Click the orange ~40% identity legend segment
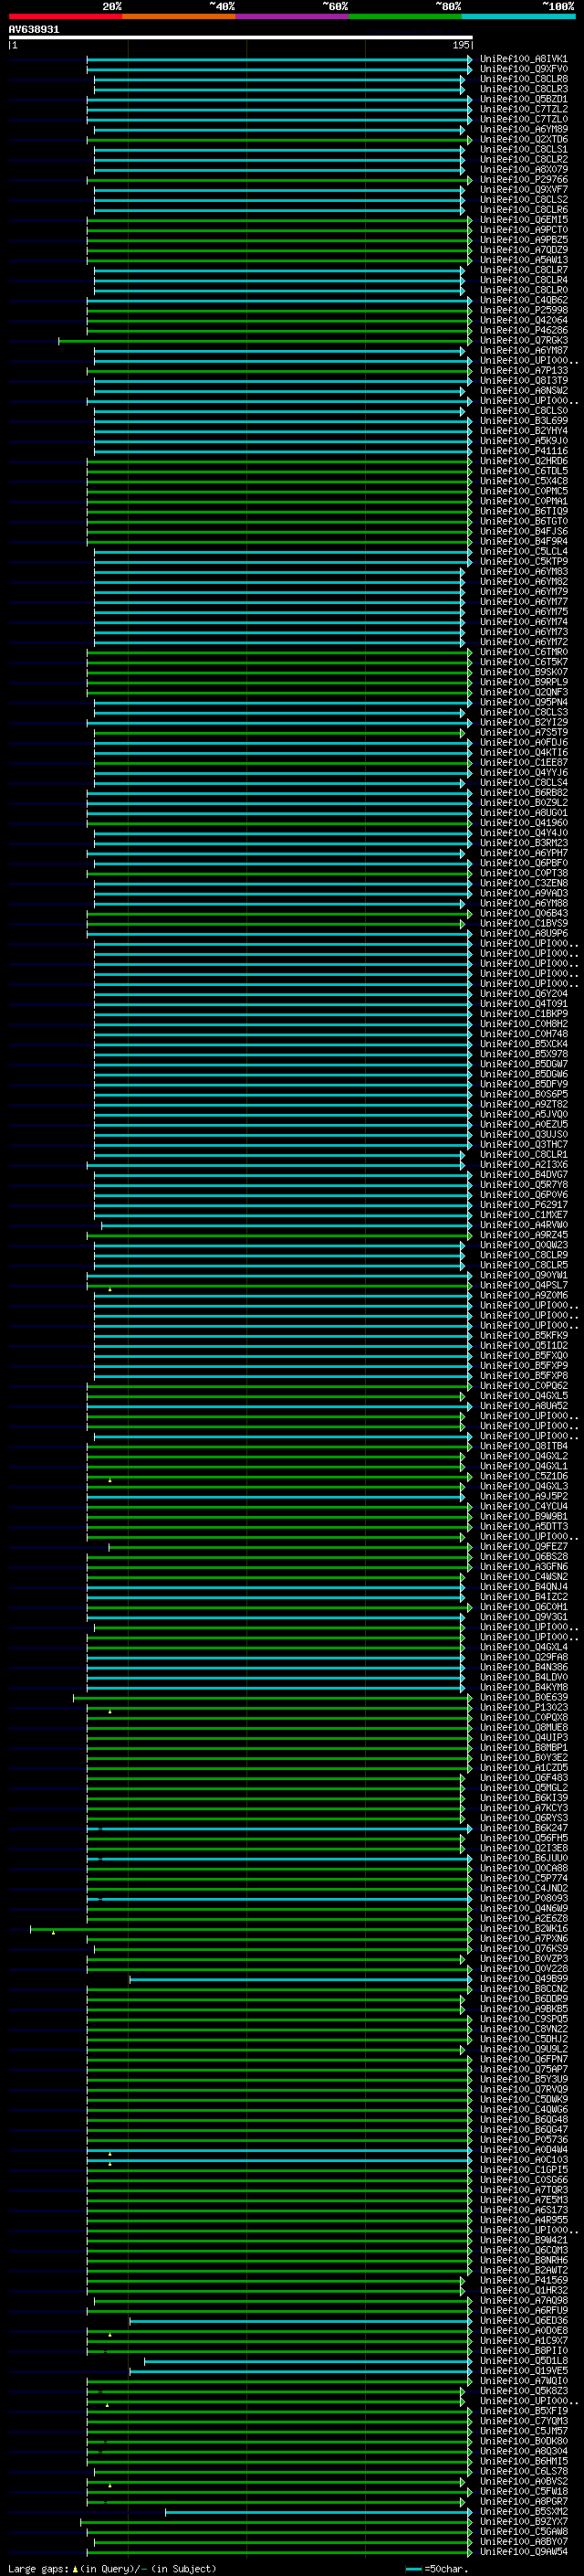The height and width of the screenshot is (2576, 584). point(179,16)
